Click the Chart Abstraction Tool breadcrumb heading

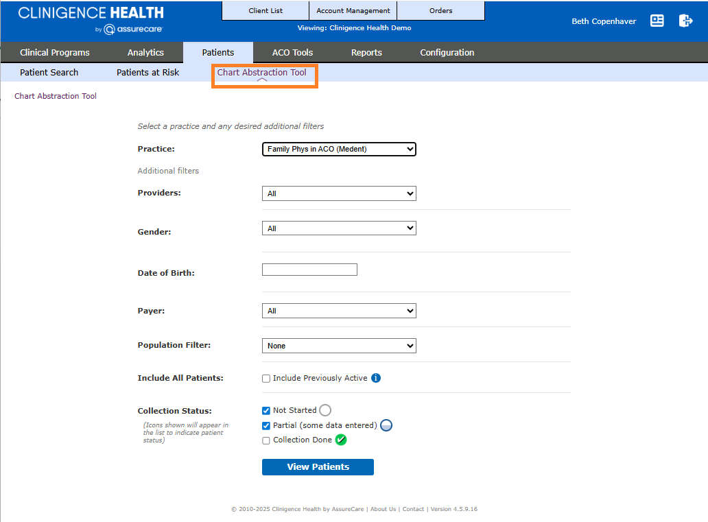click(56, 96)
